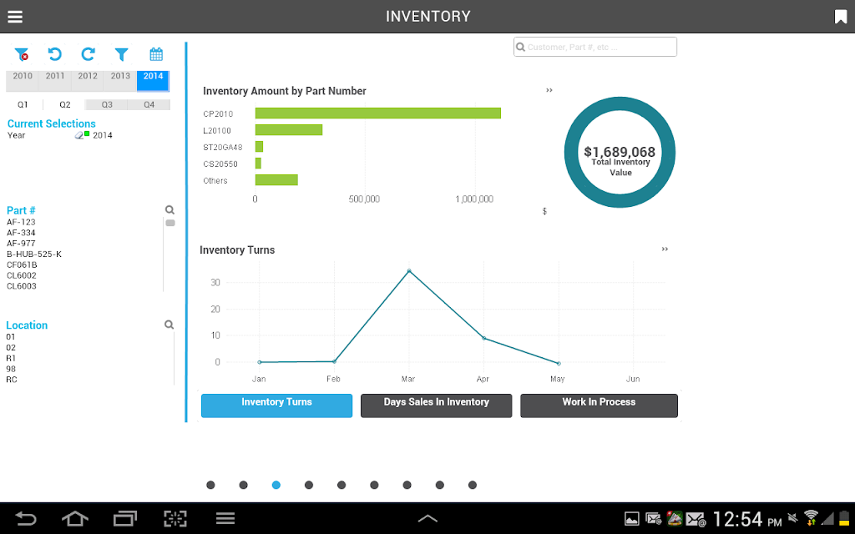Expand Inventory Amount by Part Number chart

tap(549, 90)
